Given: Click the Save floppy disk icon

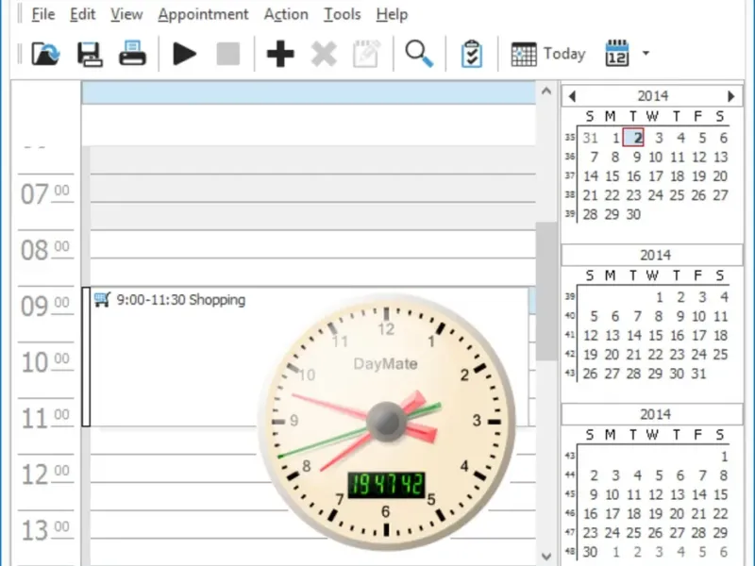Looking at the screenshot, I should [90, 54].
